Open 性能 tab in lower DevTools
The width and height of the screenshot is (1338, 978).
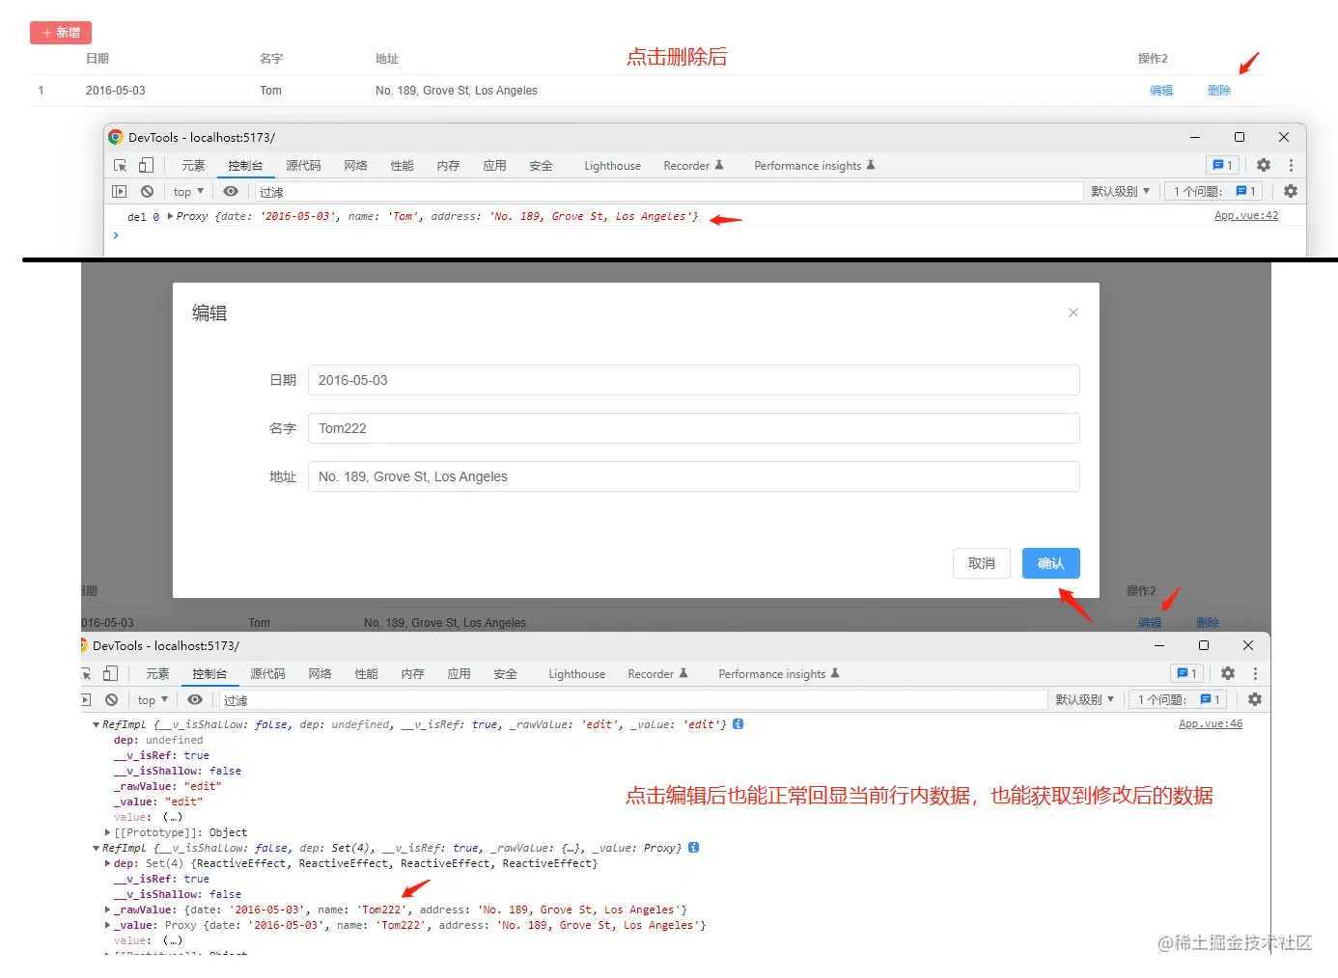point(366,674)
